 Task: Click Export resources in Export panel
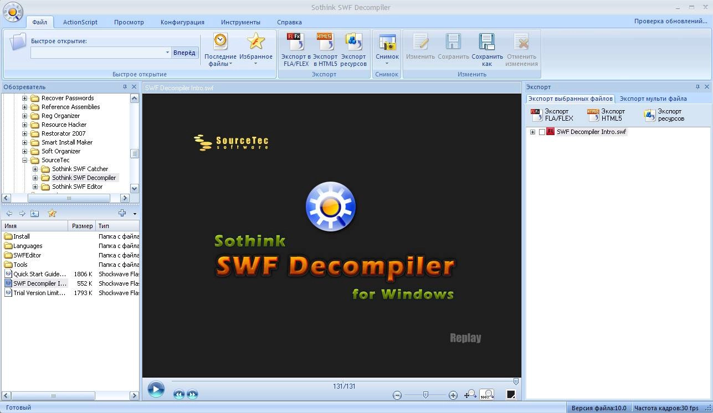tap(664, 115)
